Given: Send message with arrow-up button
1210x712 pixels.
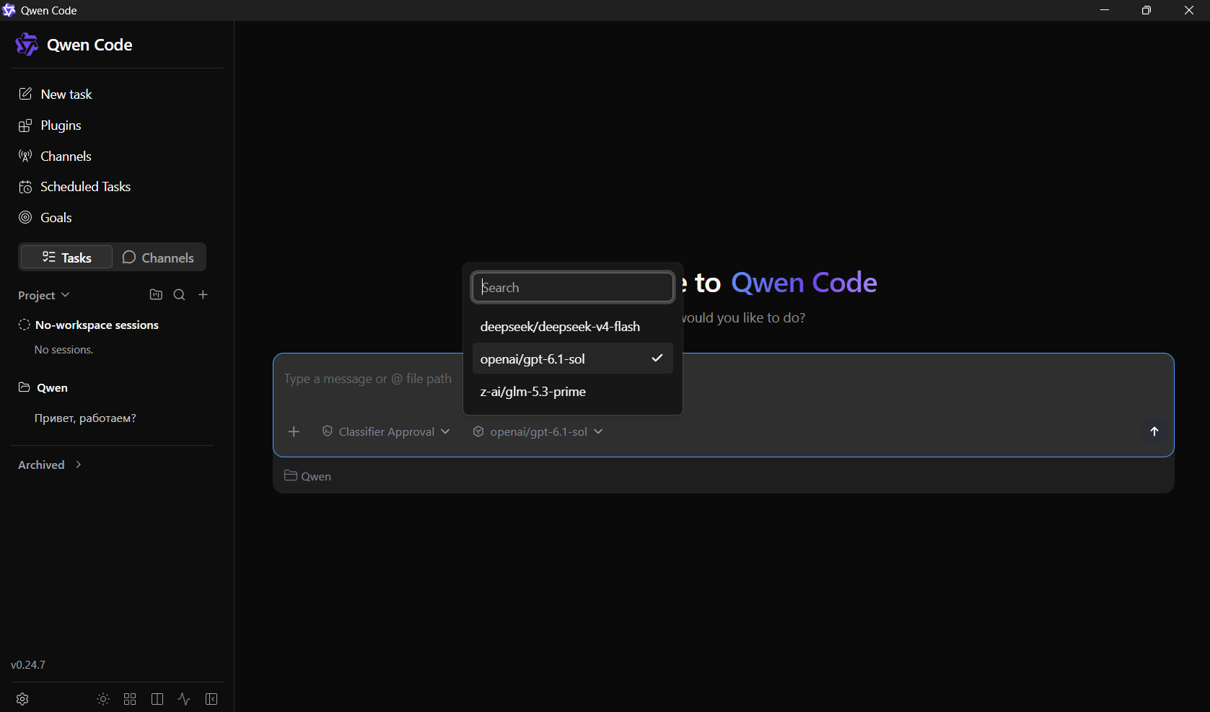Looking at the screenshot, I should (1154, 431).
